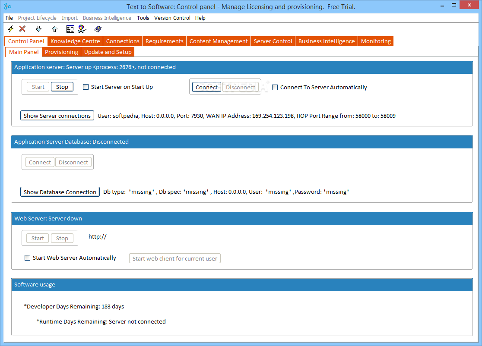Click the up arrow toolbar icon

pyautogui.click(x=55, y=29)
